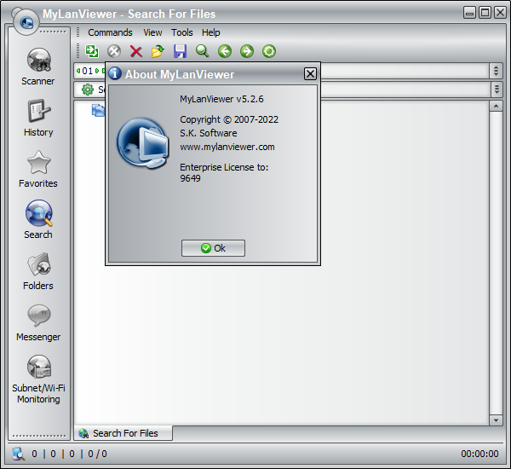Open the View menu
Viewport: 511px width, 469px height.
coord(152,32)
